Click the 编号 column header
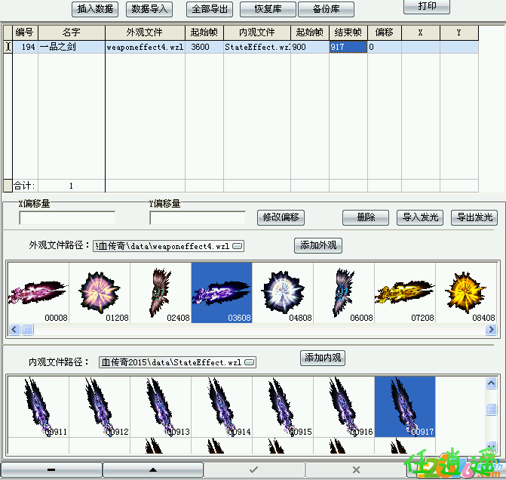This screenshot has height=480, width=506. click(x=25, y=32)
